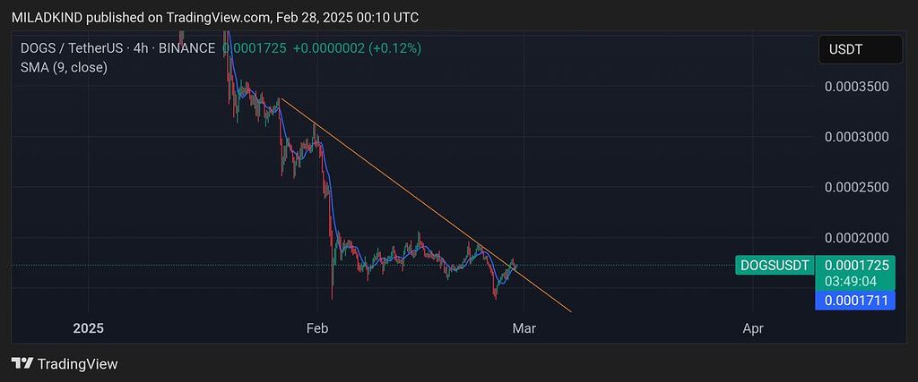The height and width of the screenshot is (382, 918).
Task: Select the SMA (9, close) indicator legend
Action: point(64,67)
